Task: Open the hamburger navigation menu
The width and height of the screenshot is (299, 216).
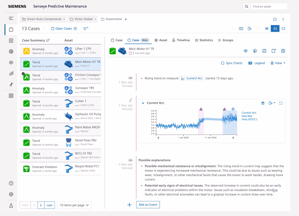Action: click(x=11, y=18)
